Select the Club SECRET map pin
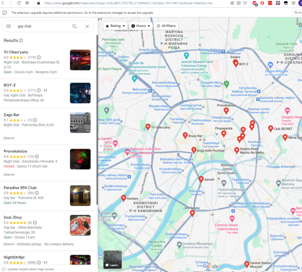 point(271,128)
